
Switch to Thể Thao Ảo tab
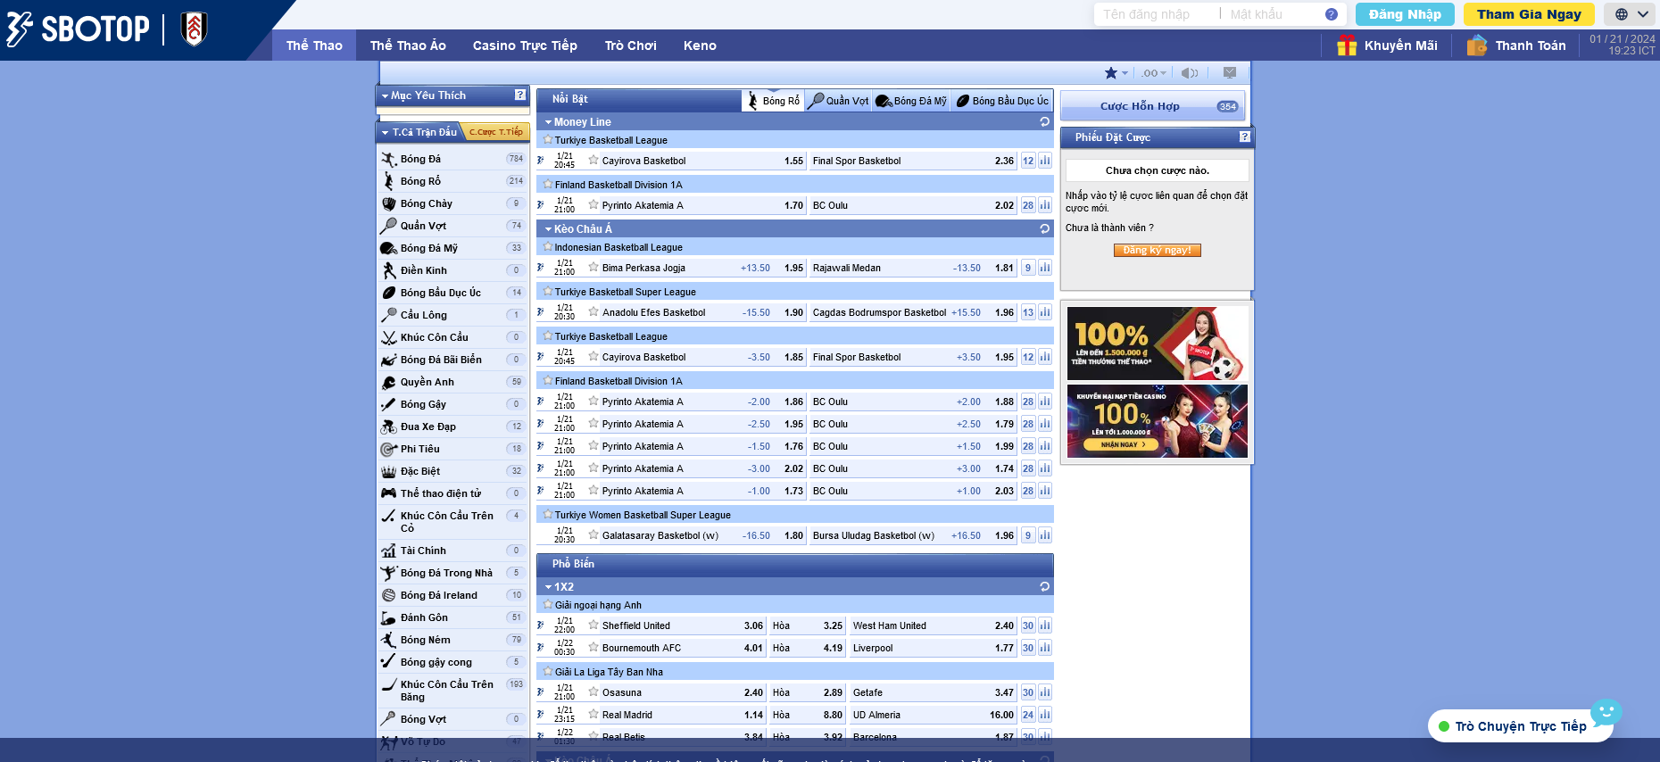pyautogui.click(x=408, y=46)
